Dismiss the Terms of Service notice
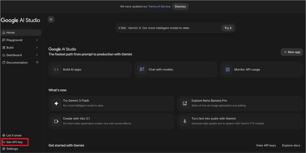 coord(180,6)
